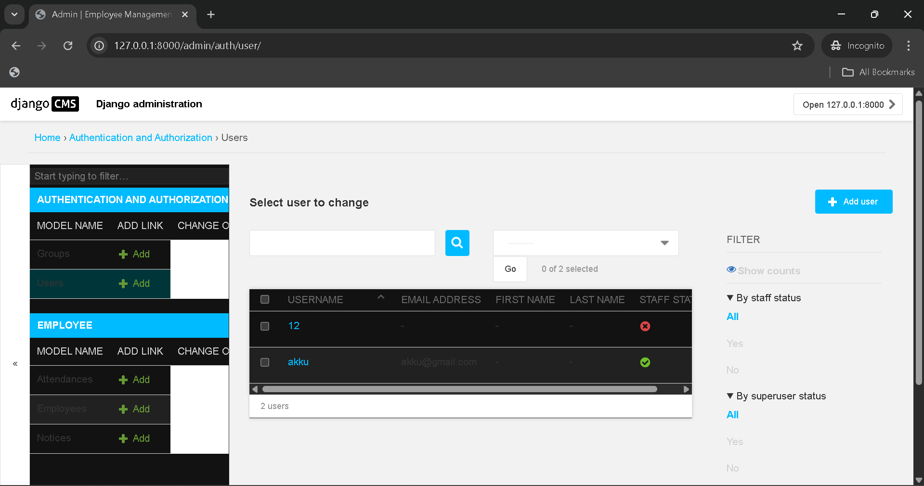Open the action dropdown above the table
The width and height of the screenshot is (924, 486).
tap(586, 243)
